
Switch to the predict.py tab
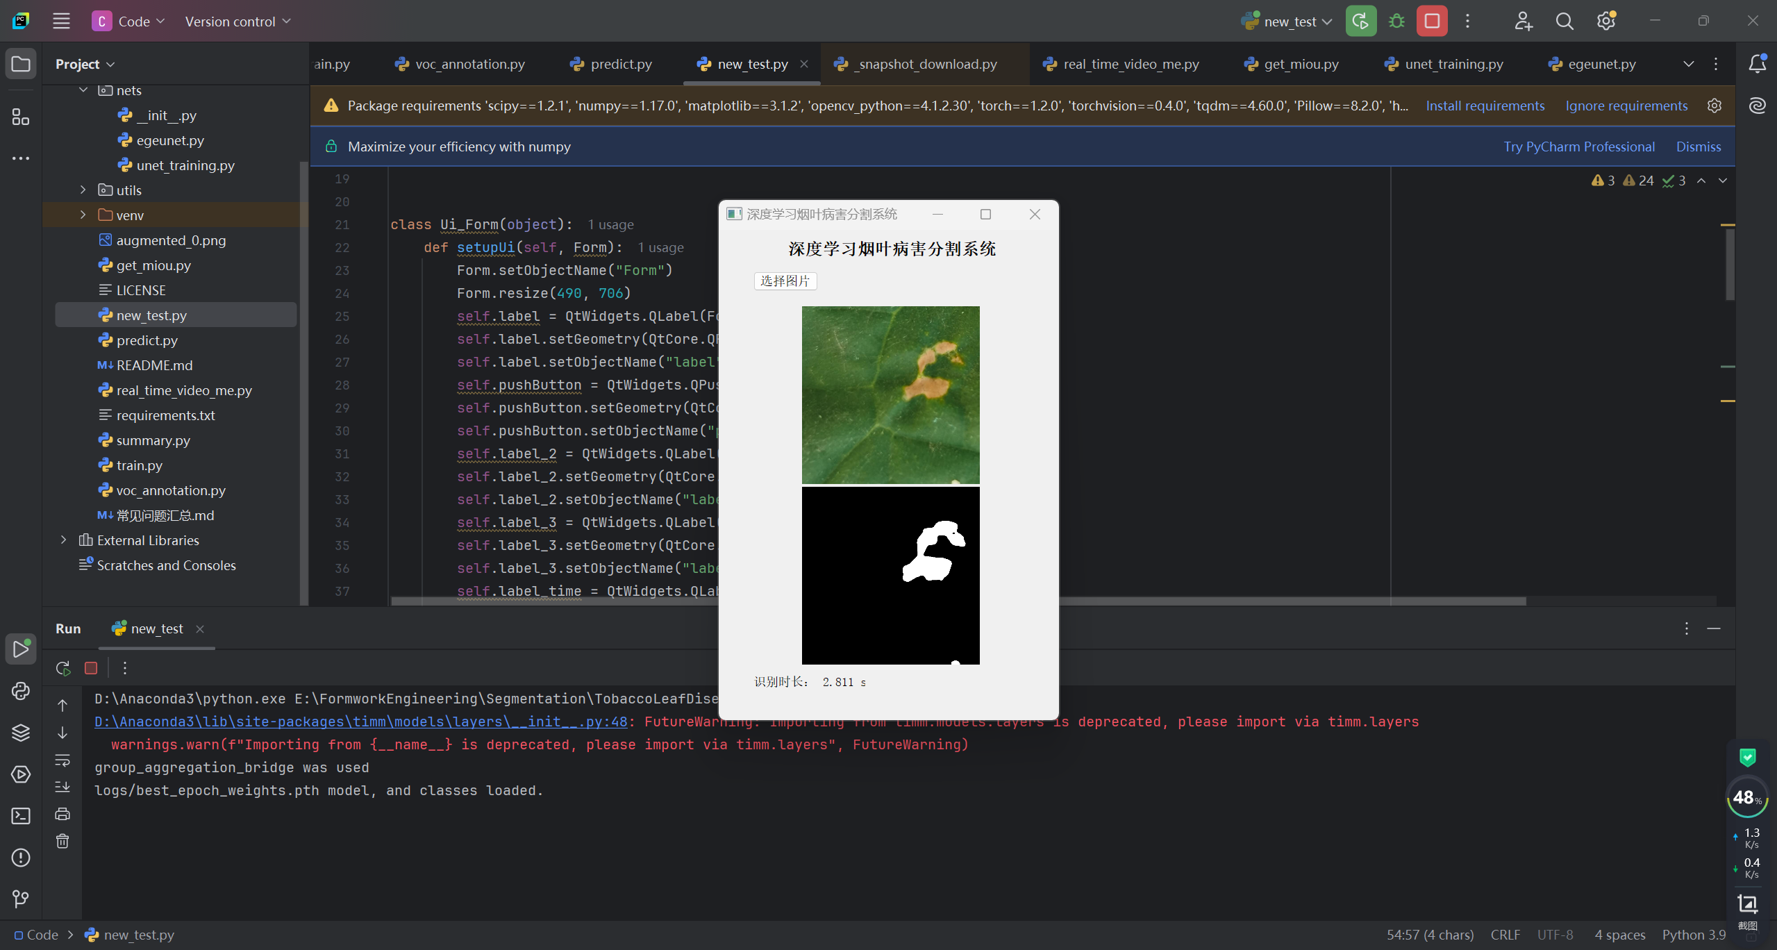pyautogui.click(x=620, y=64)
